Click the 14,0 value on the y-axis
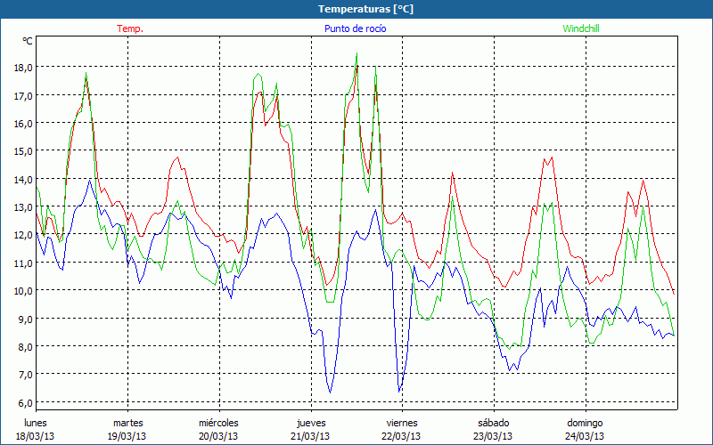Viewport: 713px width, 445px height. pyautogui.click(x=21, y=179)
